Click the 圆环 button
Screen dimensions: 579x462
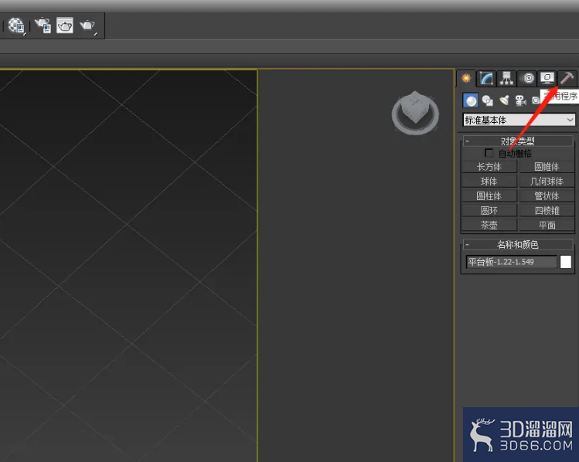point(489,210)
